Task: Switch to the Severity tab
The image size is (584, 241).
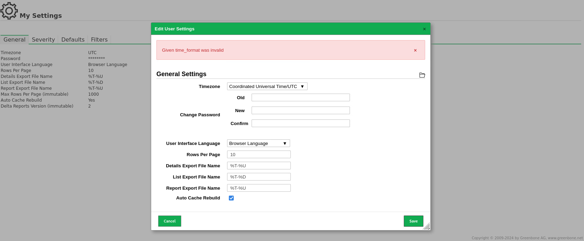Action: click(43, 39)
